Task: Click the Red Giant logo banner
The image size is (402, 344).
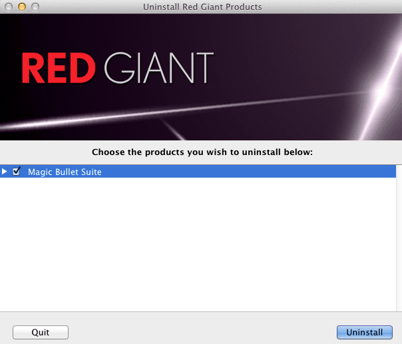Action: pyautogui.click(x=201, y=77)
